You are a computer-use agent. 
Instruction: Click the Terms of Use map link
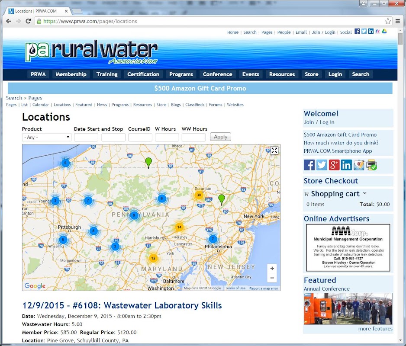(x=235, y=288)
